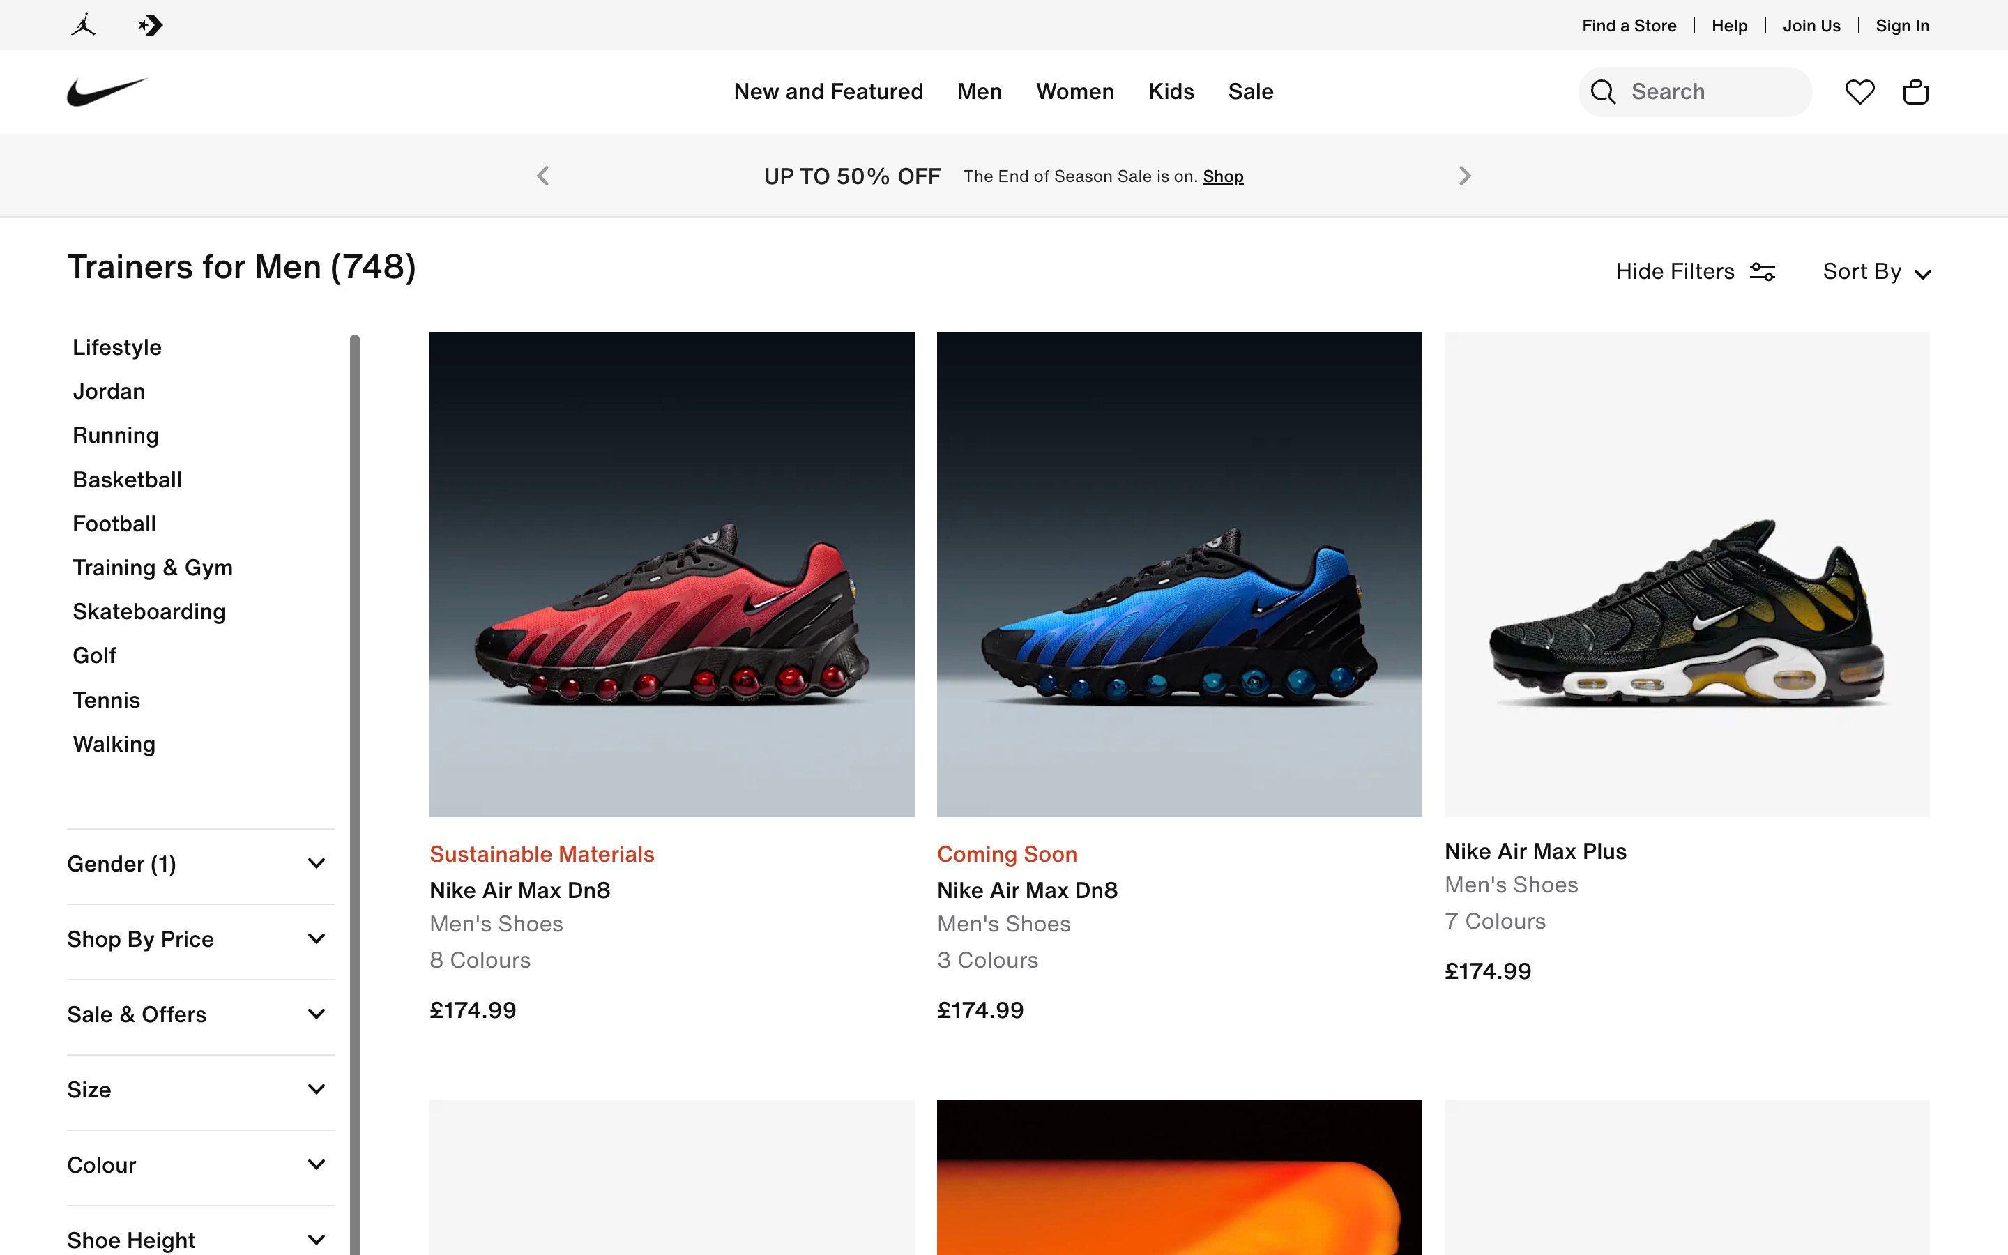The height and width of the screenshot is (1255, 2008).
Task: Click inside the Search field
Action: click(x=1701, y=91)
